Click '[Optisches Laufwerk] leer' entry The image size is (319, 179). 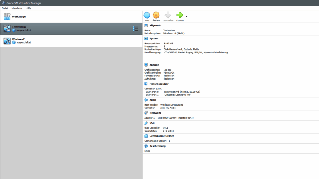[x=177, y=95]
